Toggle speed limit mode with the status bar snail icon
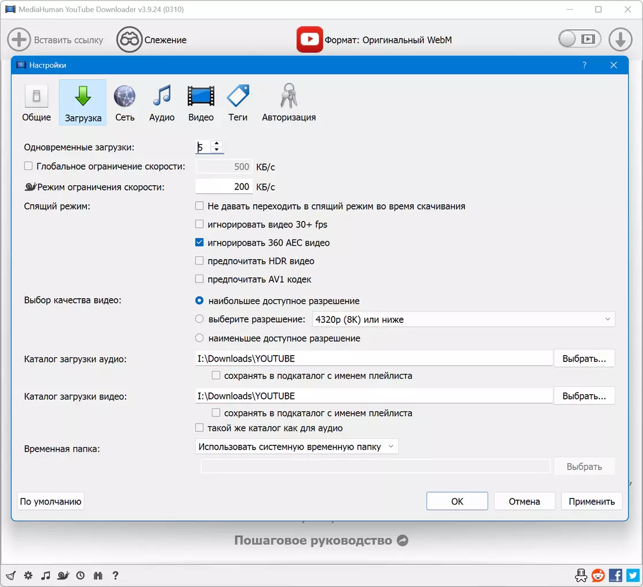Image resolution: width=643 pixels, height=587 pixels. click(63, 575)
